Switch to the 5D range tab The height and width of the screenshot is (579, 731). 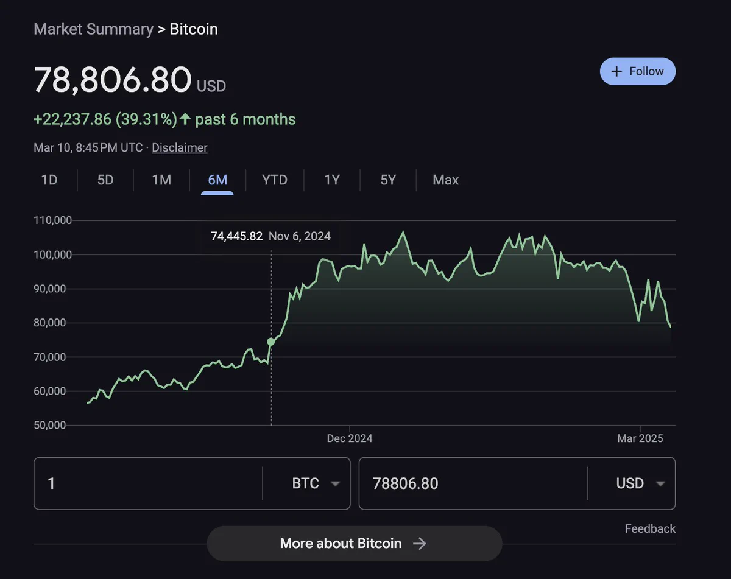105,180
